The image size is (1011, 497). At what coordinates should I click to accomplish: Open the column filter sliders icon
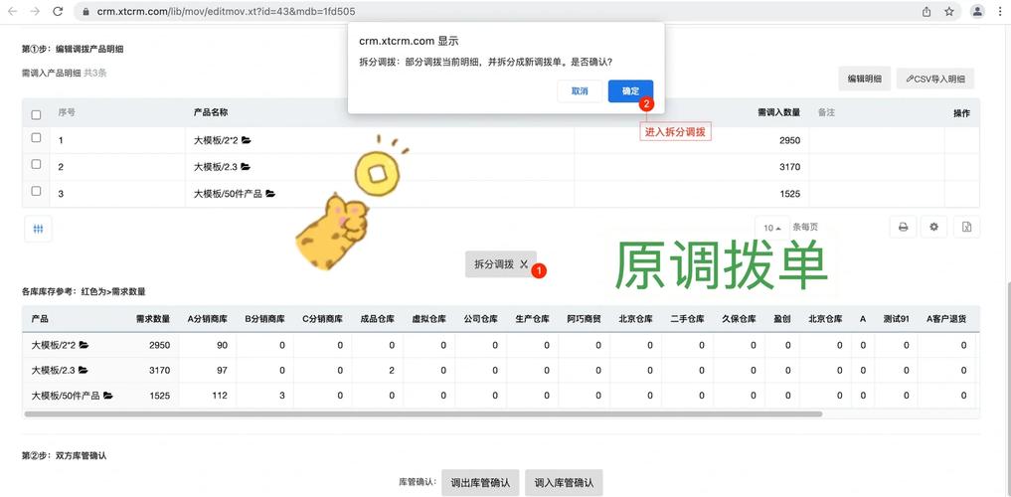pyautogui.click(x=38, y=229)
